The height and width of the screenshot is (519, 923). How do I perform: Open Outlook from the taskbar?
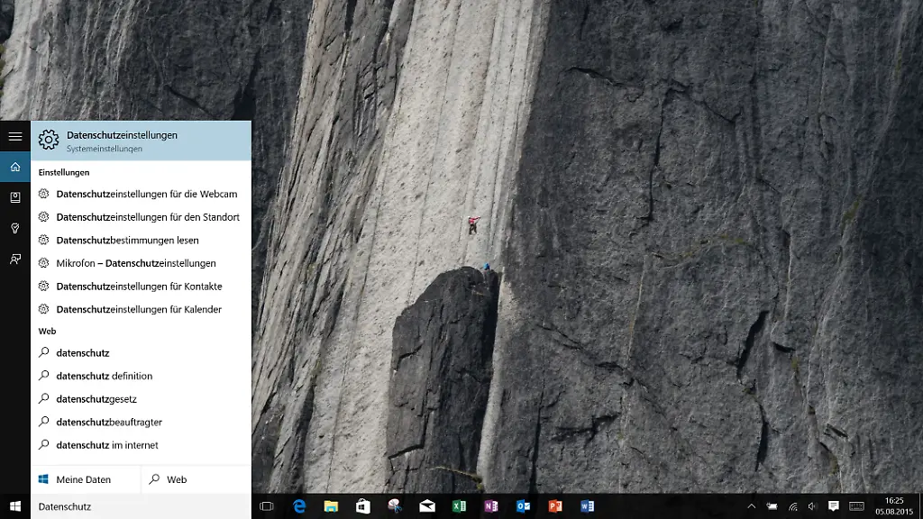pos(523,506)
